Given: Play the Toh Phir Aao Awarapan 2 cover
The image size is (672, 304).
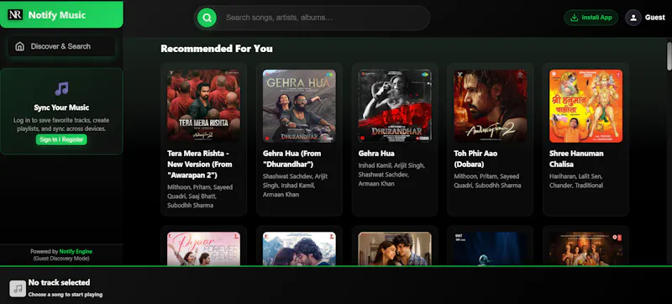Looking at the screenshot, I should (x=491, y=106).
